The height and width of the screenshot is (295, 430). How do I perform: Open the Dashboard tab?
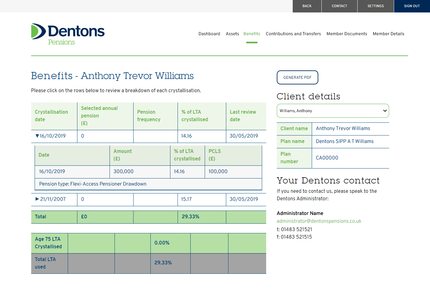pos(209,34)
